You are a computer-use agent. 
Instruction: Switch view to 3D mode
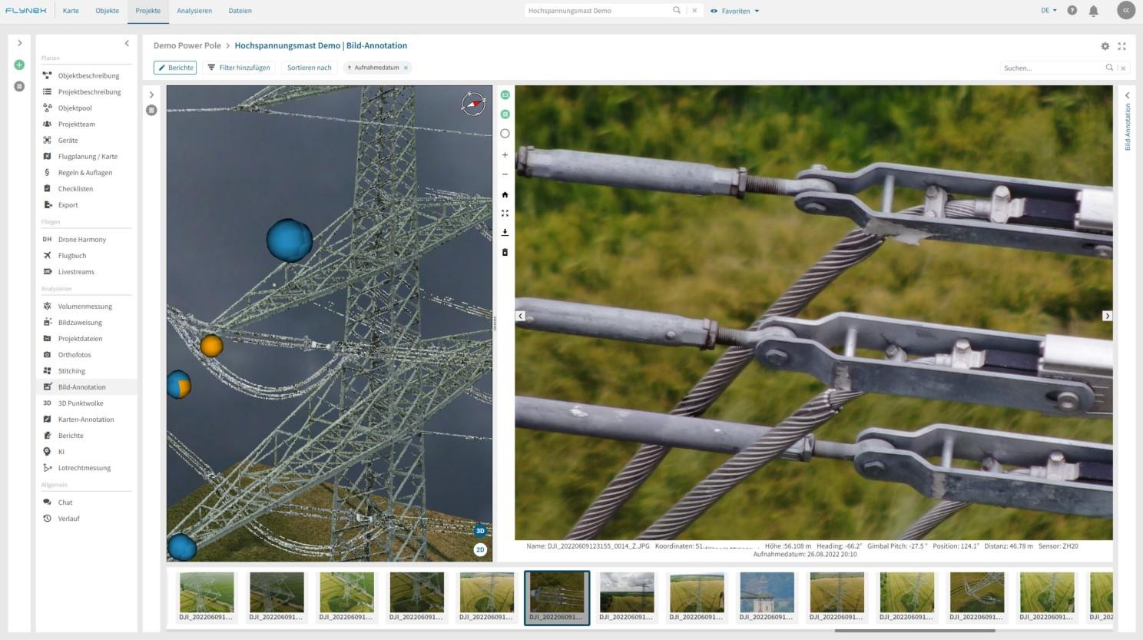click(x=480, y=531)
